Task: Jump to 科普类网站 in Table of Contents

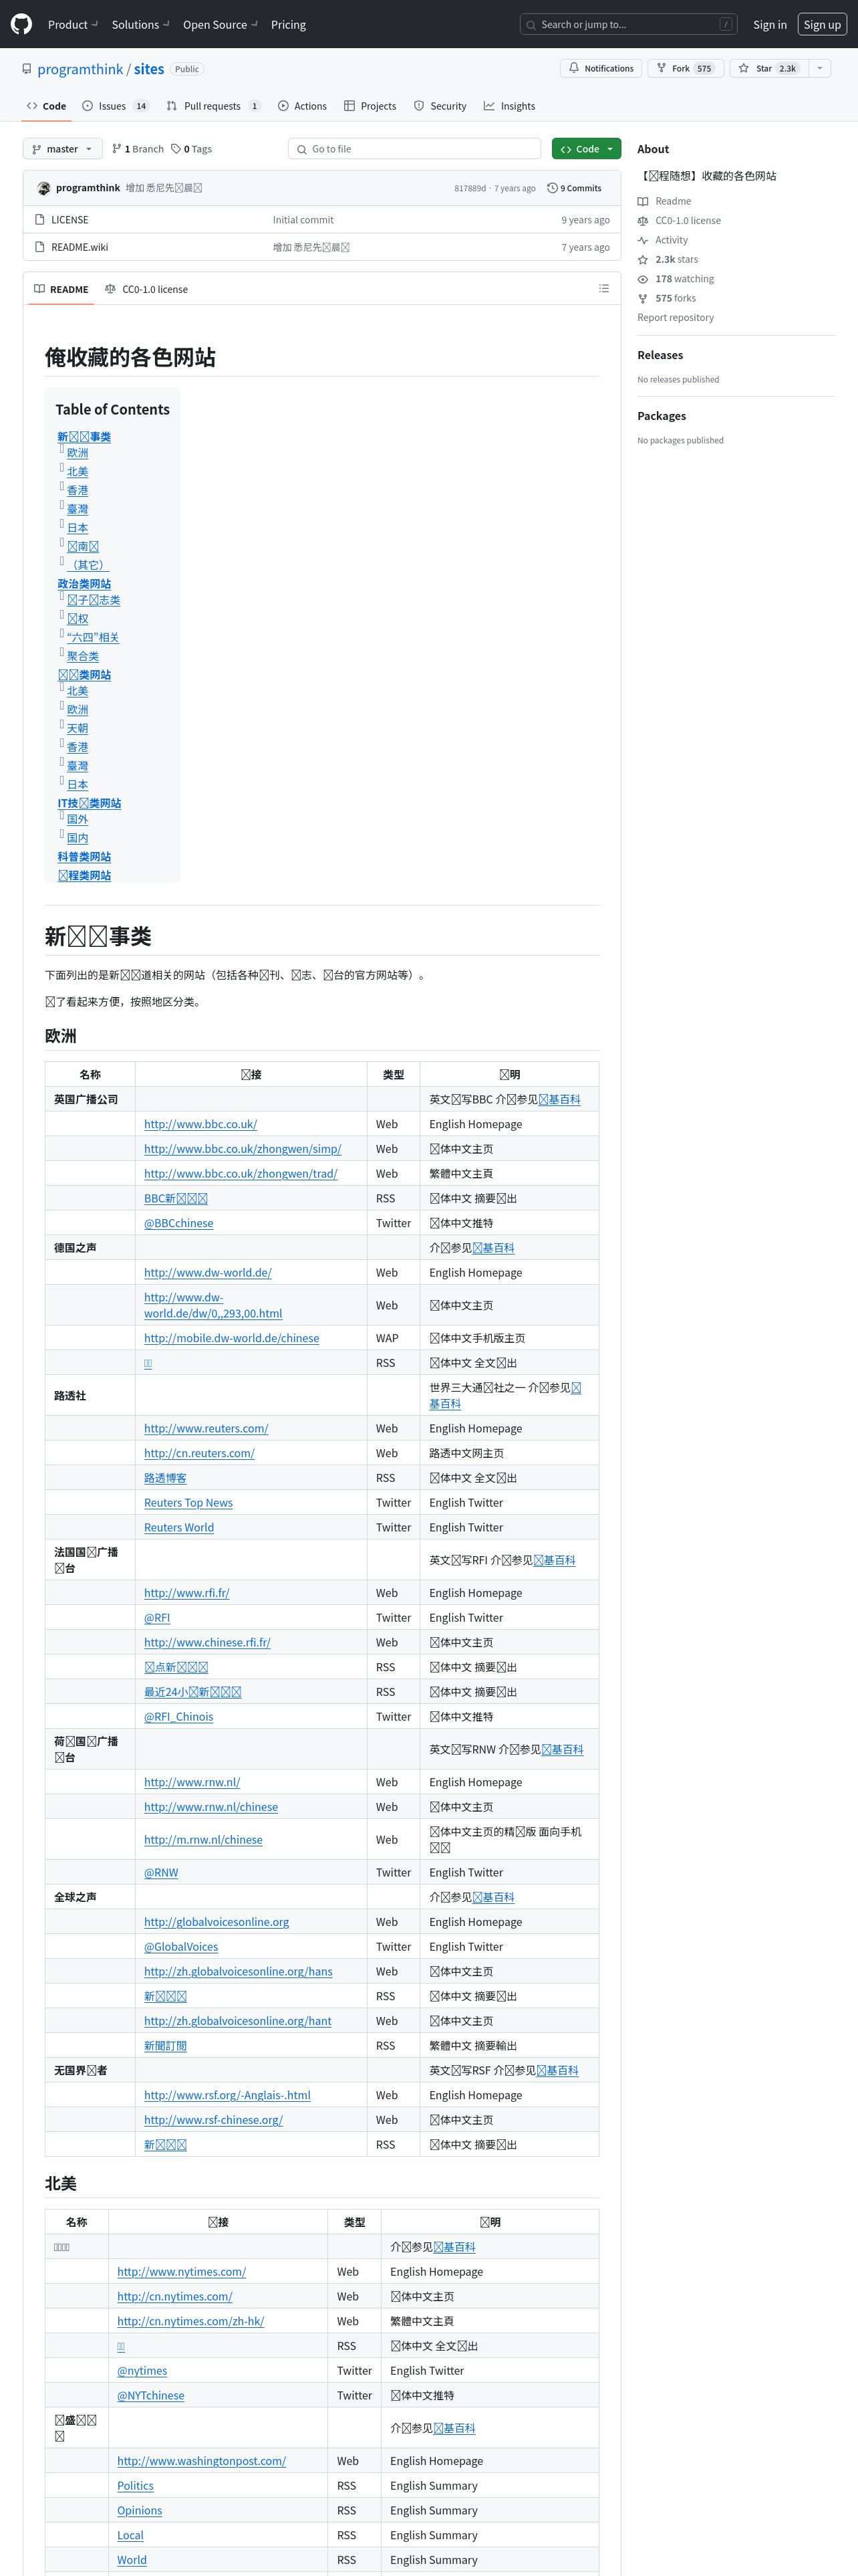Action: click(x=84, y=857)
